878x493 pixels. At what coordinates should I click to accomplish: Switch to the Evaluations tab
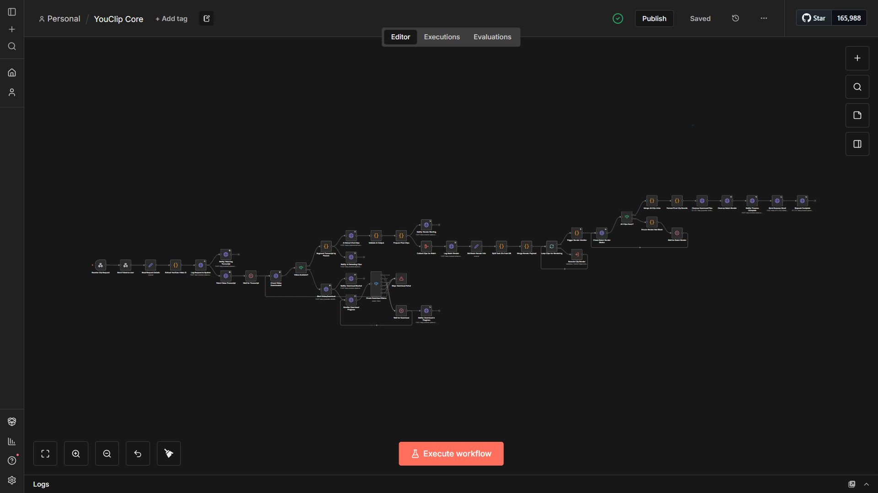[492, 37]
